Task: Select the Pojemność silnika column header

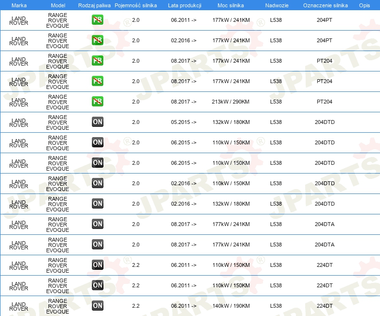Action: click(x=136, y=5)
